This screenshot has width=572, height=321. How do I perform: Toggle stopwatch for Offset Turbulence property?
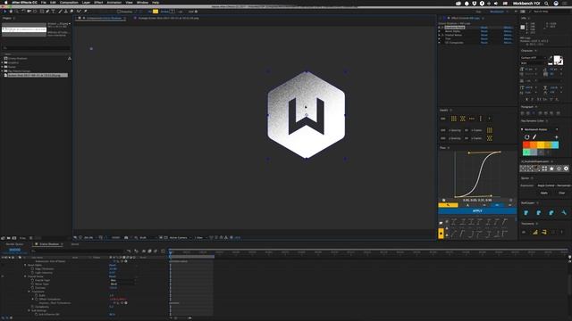click(36, 300)
